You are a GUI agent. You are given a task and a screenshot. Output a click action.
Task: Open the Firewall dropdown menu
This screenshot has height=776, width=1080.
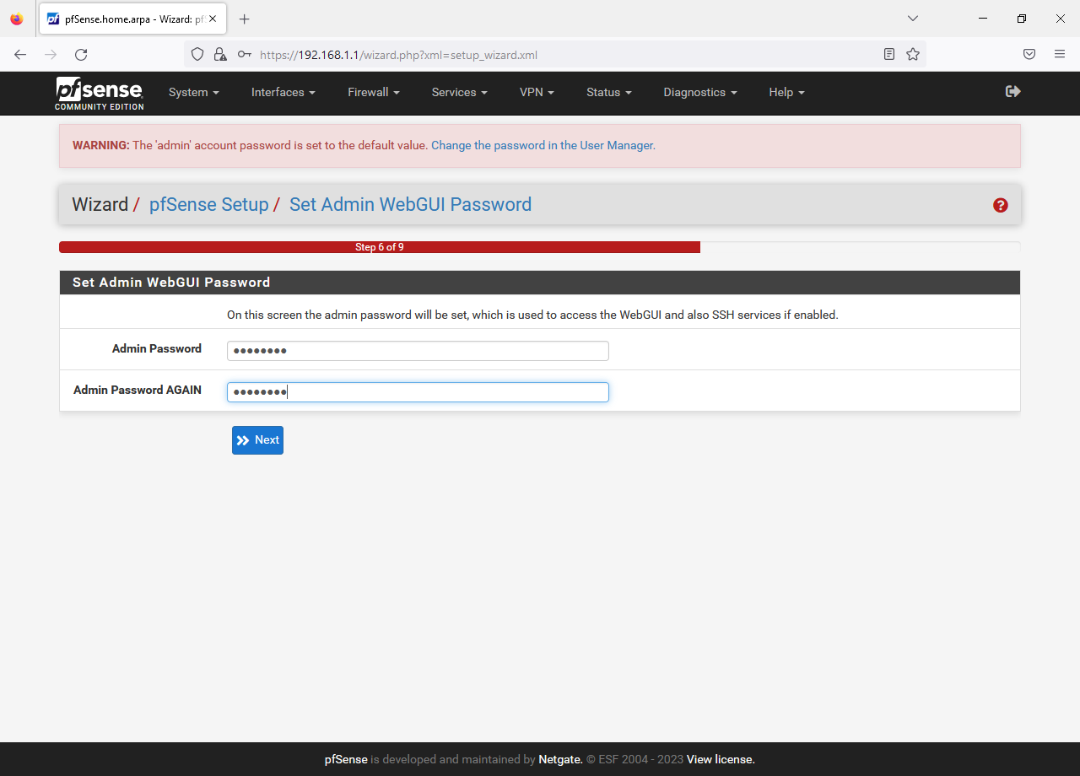(x=374, y=92)
